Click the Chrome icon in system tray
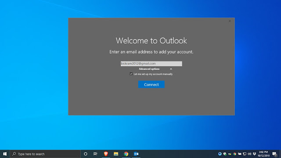The width and height of the screenshot is (281, 158). click(x=234, y=154)
